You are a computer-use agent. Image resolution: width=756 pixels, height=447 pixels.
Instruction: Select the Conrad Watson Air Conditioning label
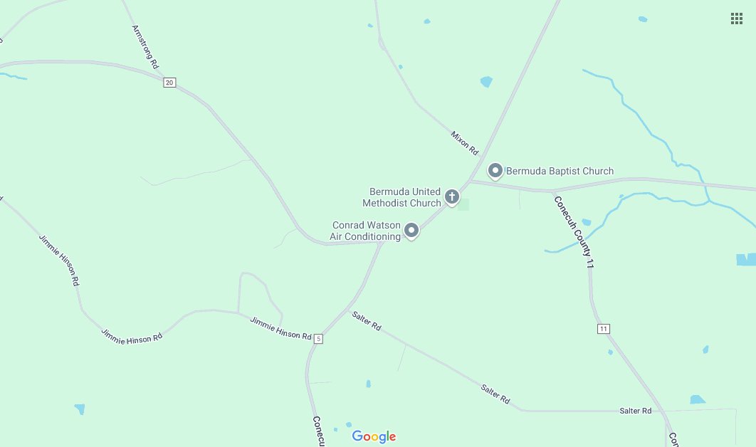pyautogui.click(x=365, y=231)
